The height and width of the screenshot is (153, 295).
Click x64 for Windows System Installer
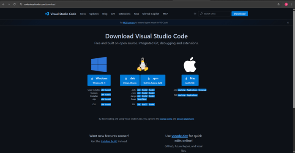(x=103, y=95)
